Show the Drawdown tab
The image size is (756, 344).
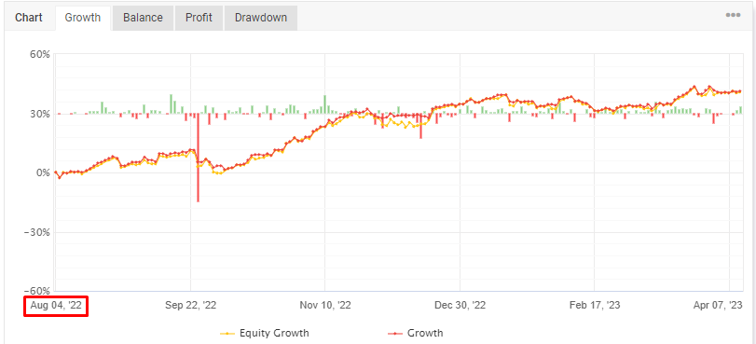pyautogui.click(x=261, y=18)
